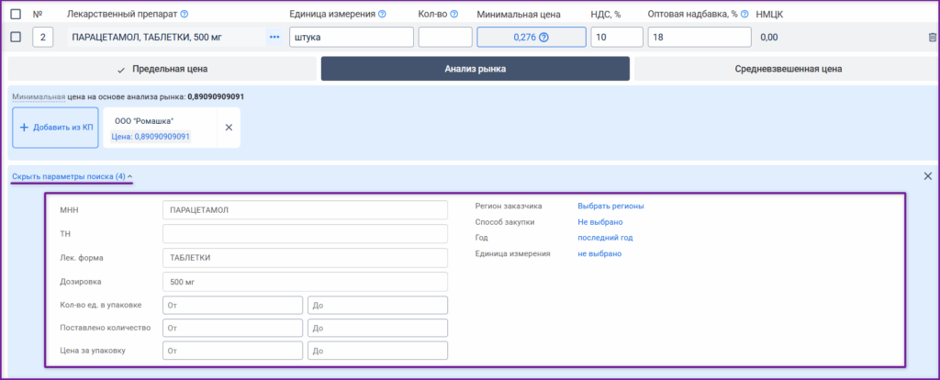The image size is (940, 380).
Task: Open Способ закупки Не выбрано selector
Action: tap(600, 222)
